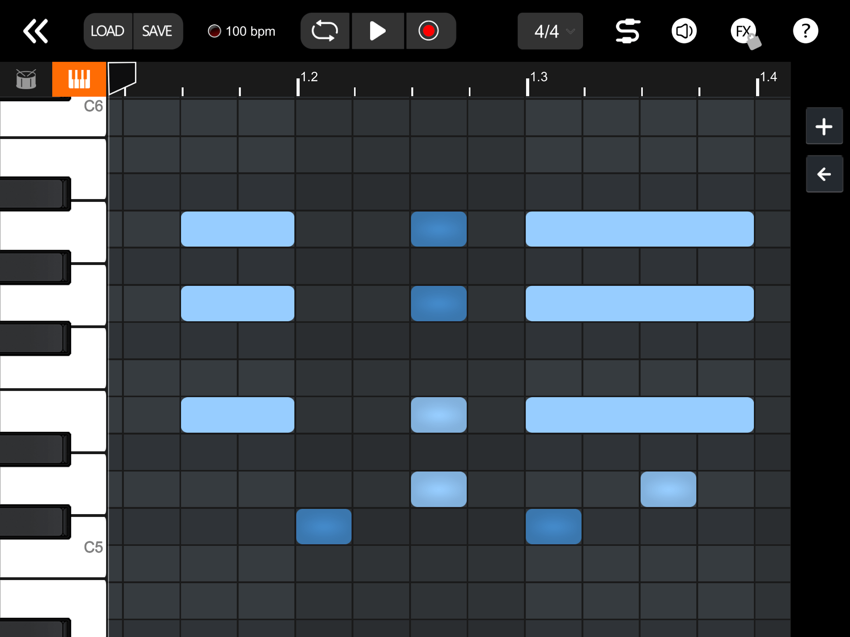Start playback with the play button
Screen dimensions: 850x637
pos(377,31)
